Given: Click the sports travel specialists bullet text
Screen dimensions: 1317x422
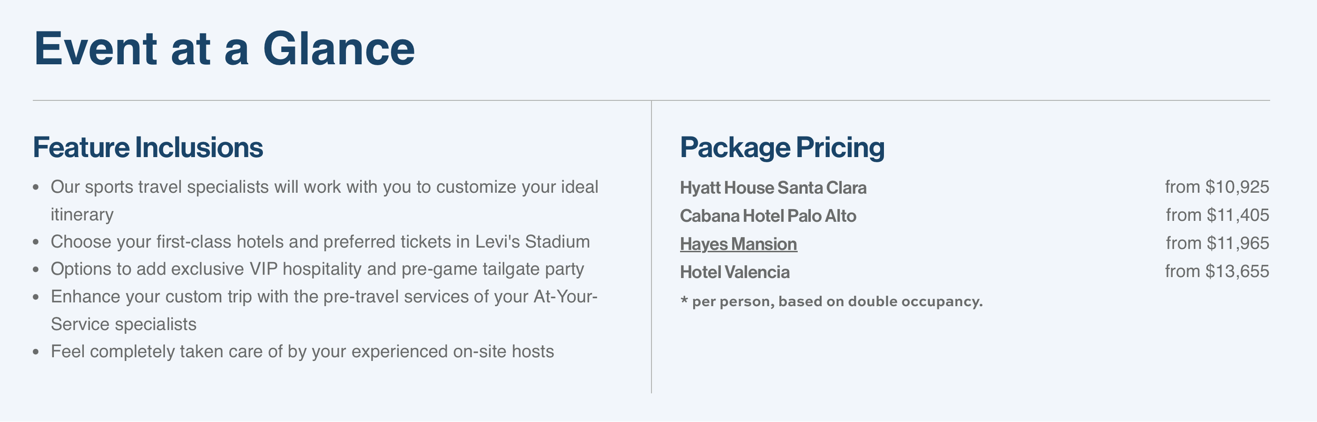Looking at the screenshot, I should pyautogui.click(x=324, y=187).
